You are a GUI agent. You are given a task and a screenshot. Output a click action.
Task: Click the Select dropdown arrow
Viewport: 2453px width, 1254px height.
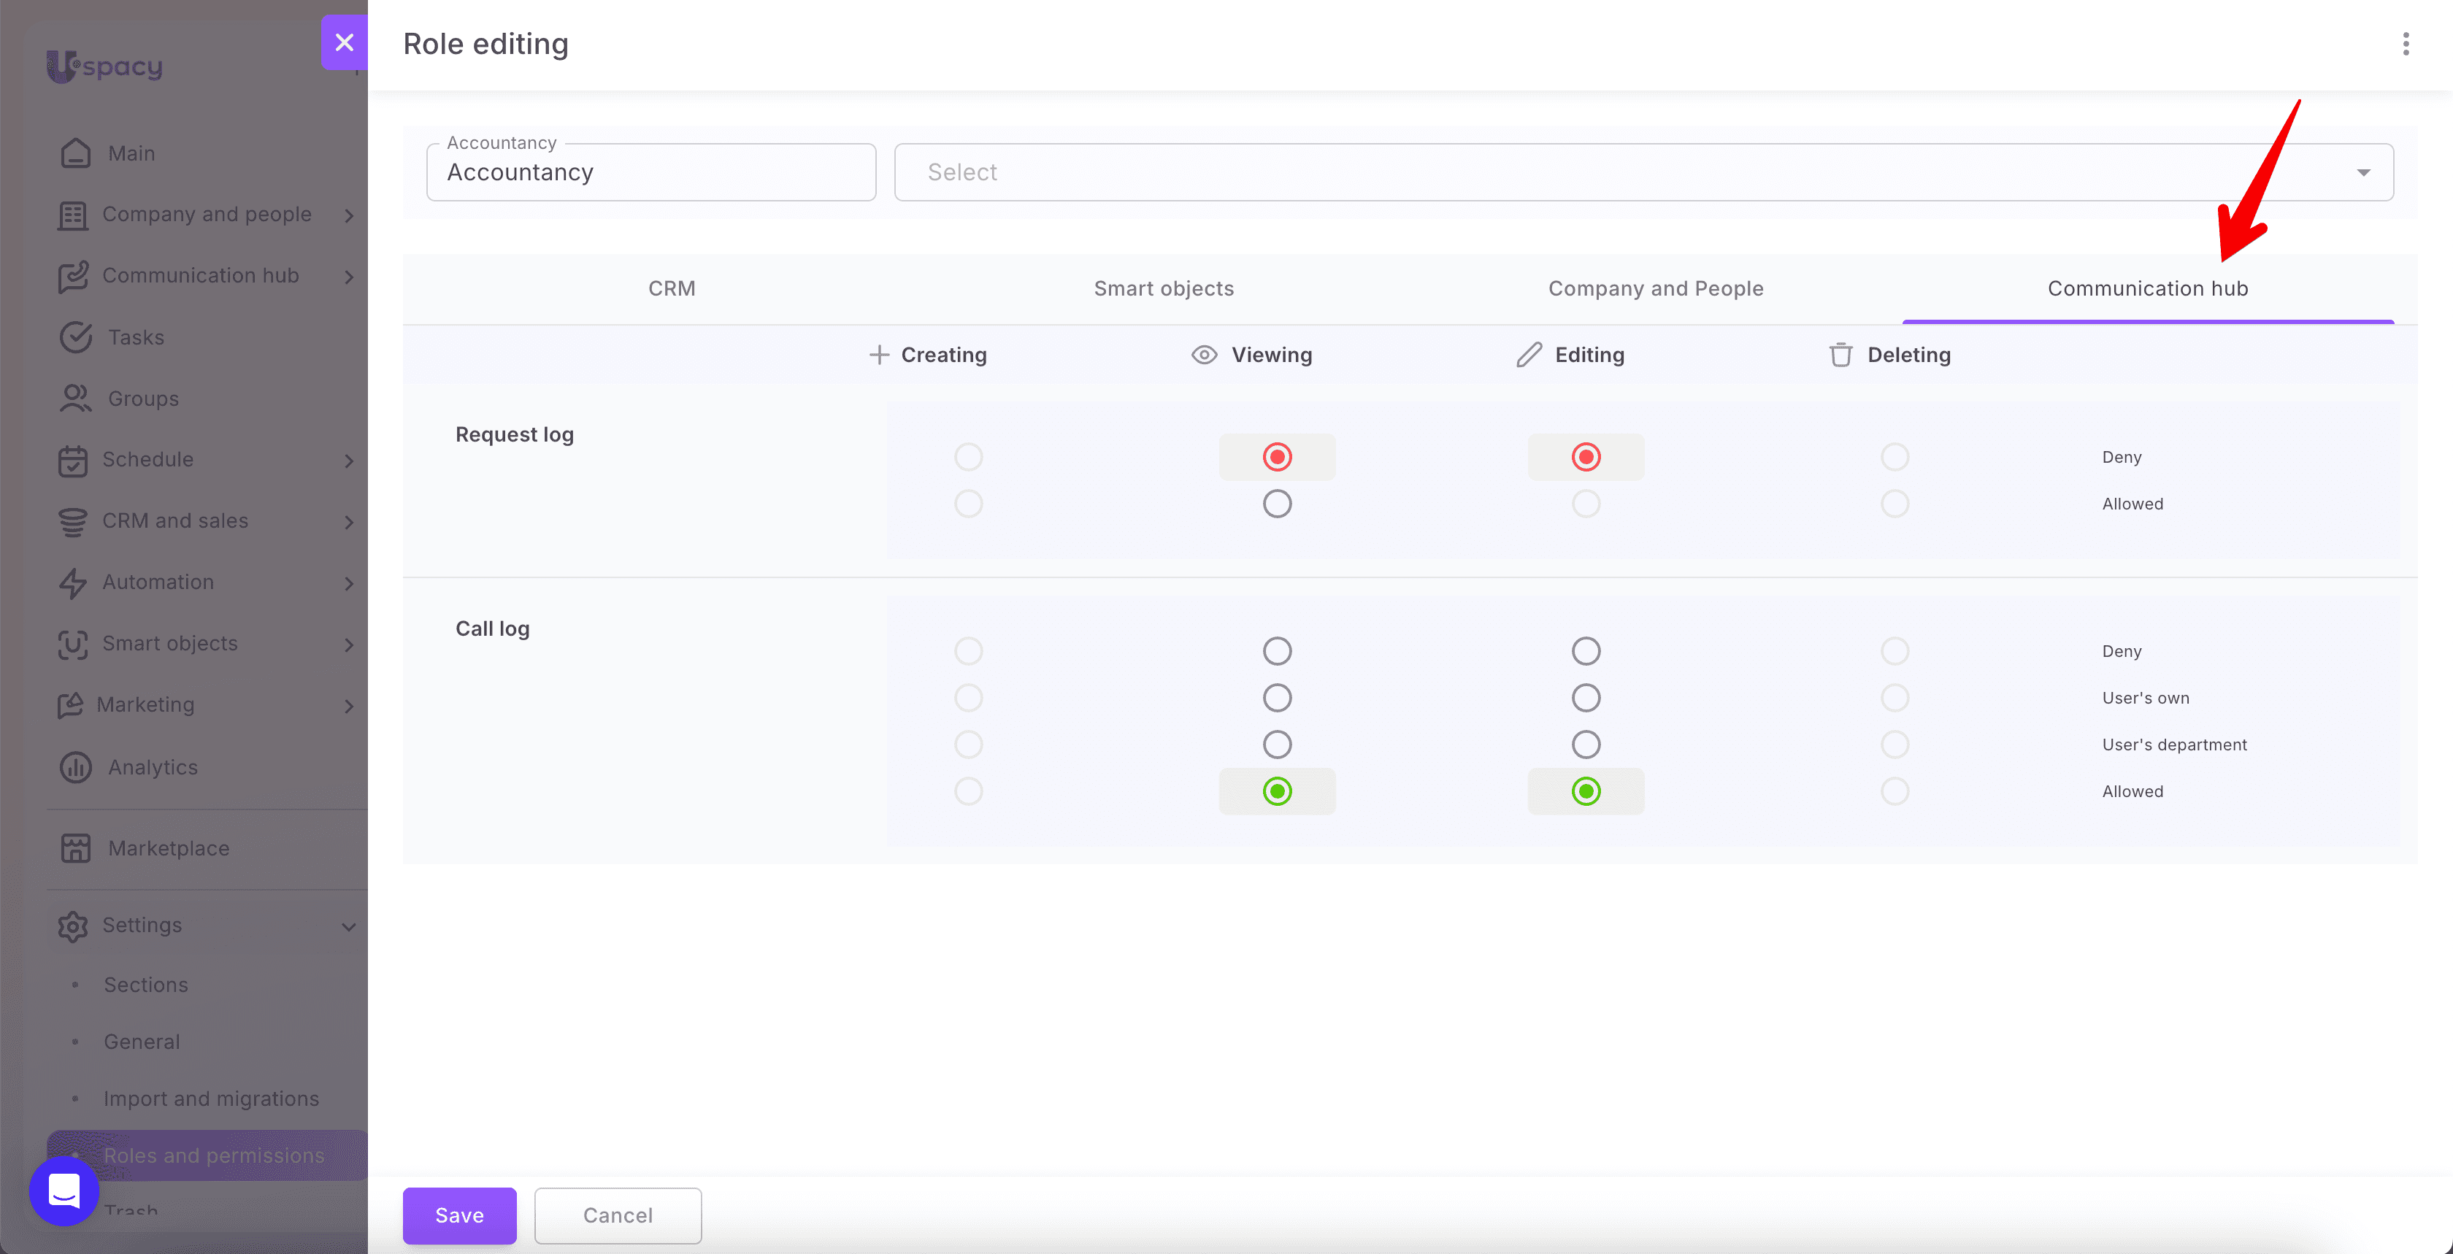2362,172
